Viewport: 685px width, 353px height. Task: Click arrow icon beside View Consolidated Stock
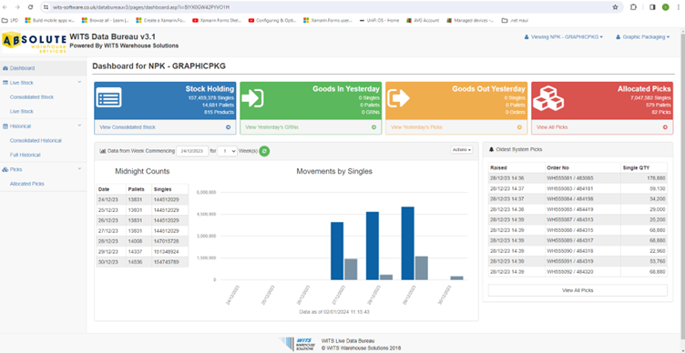228,127
